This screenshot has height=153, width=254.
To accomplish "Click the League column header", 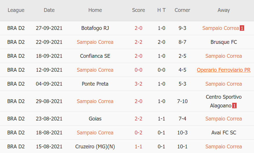I will (x=16, y=10).
